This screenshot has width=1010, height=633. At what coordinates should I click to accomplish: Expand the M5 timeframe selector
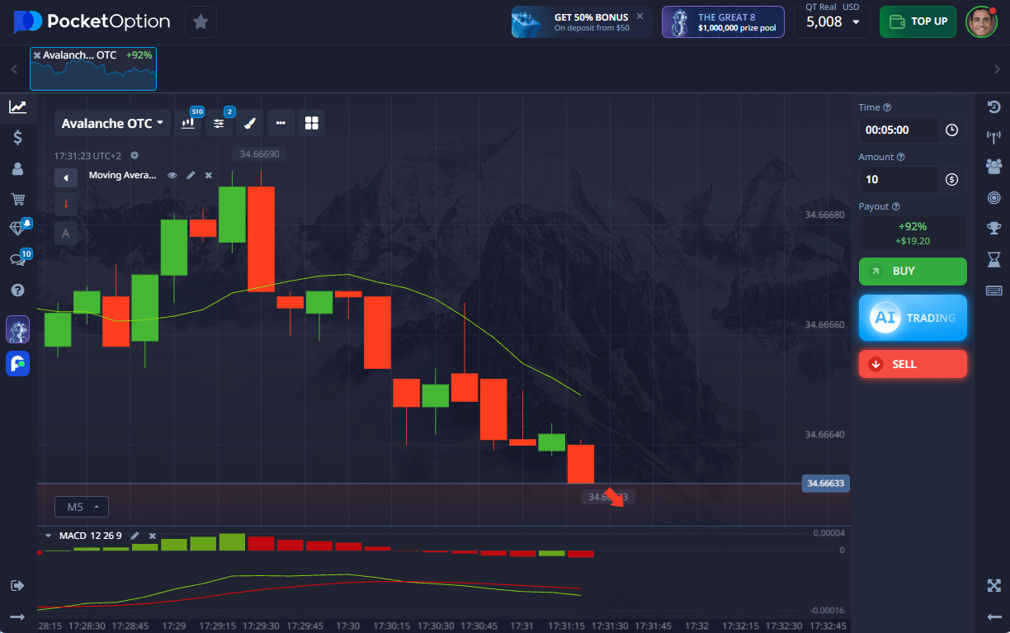(82, 507)
